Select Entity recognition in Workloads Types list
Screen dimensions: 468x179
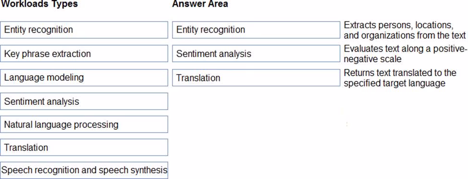[84, 30]
